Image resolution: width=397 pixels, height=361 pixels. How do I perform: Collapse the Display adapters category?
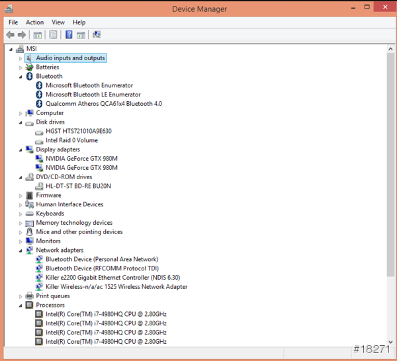[21, 149]
